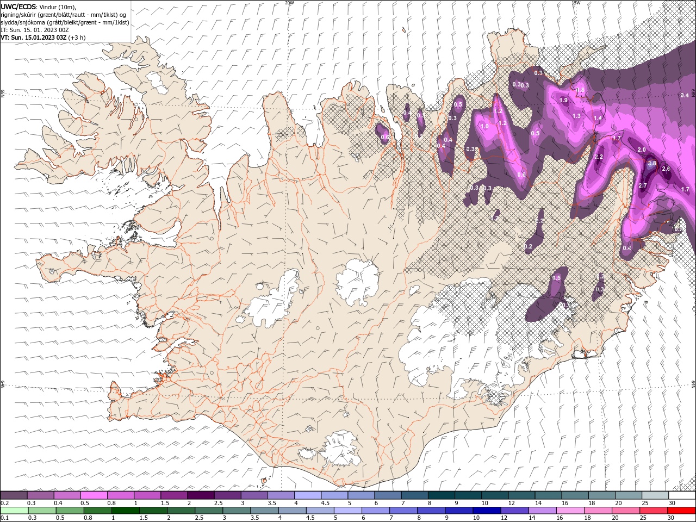Click the 1.9 snowfall value on the map
Image resolution: width=696 pixels, height=522 pixels.
pyautogui.click(x=564, y=100)
